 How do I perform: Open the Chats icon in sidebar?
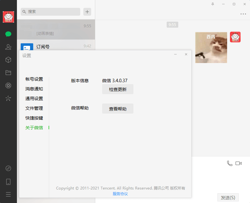[x=8, y=34]
